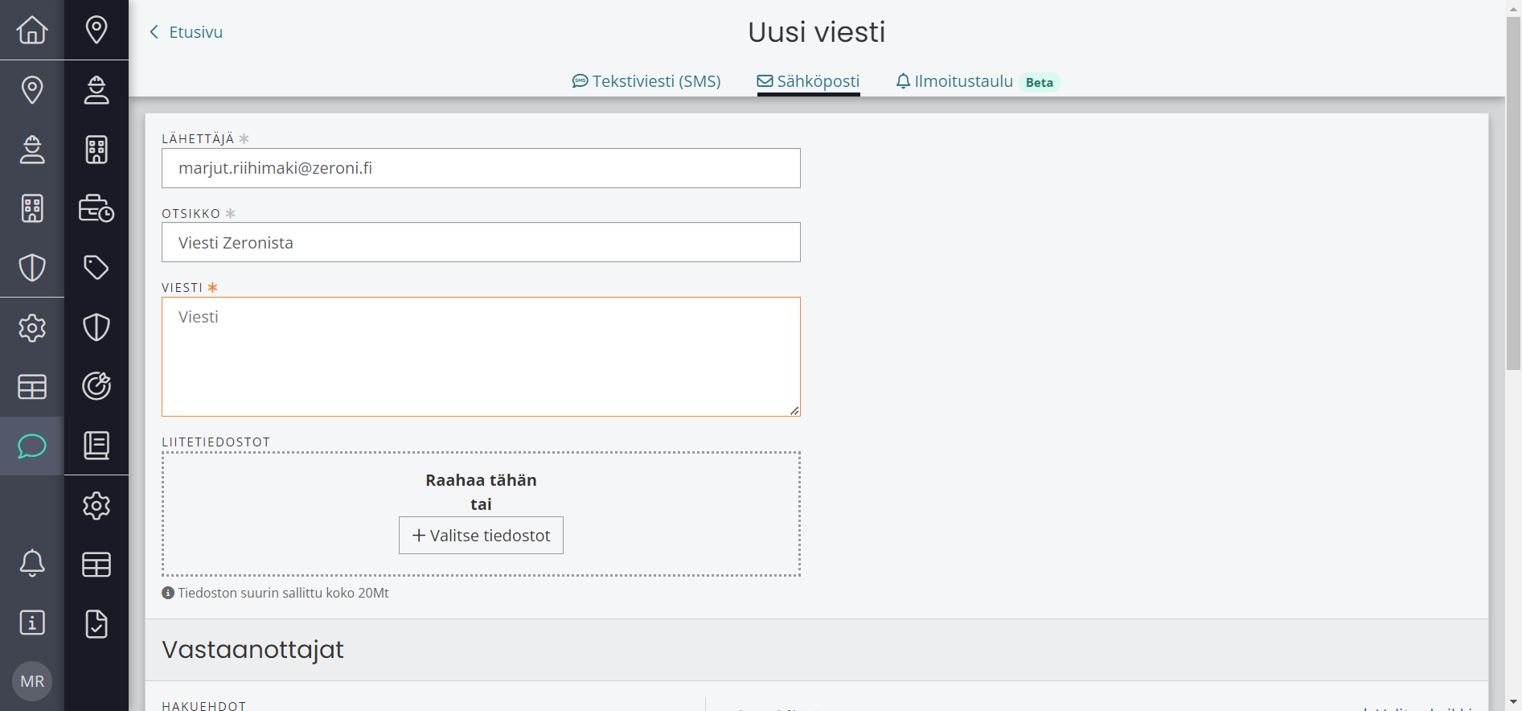
Task: Click the price tag icon
Action: [x=96, y=268]
